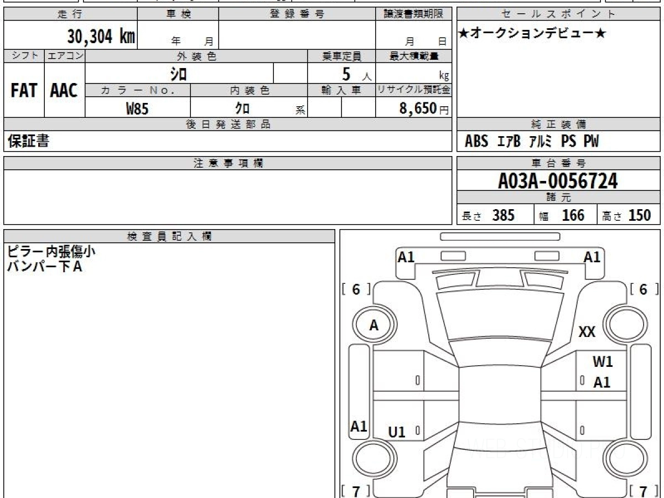Select the 内装色 header
The height and width of the screenshot is (498, 664).
[249, 90]
